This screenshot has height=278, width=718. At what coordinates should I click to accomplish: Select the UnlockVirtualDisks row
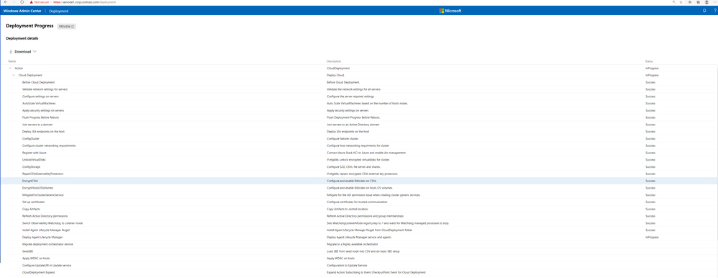tap(359, 160)
